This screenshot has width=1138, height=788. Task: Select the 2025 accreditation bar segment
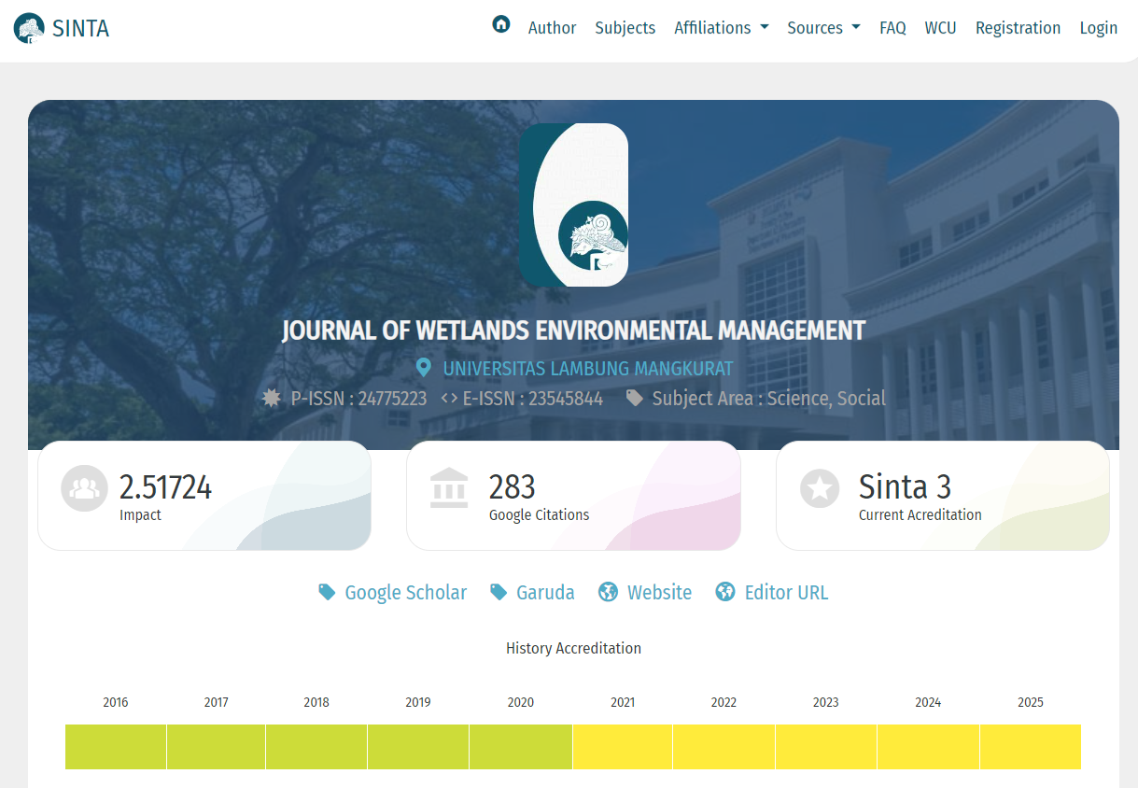[1031, 747]
